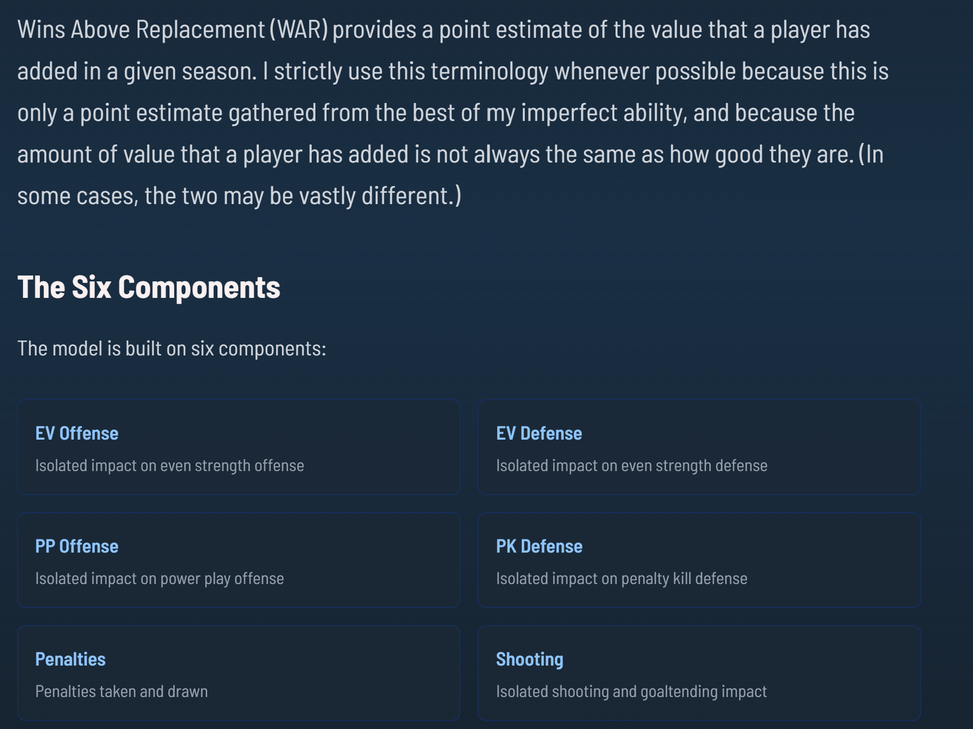973x729 pixels.
Task: Click the EV Defense card title
Action: (539, 433)
